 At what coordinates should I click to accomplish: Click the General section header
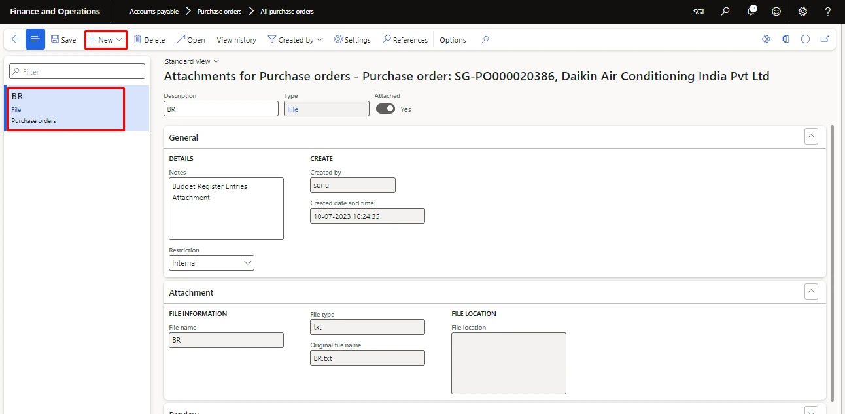494,137
